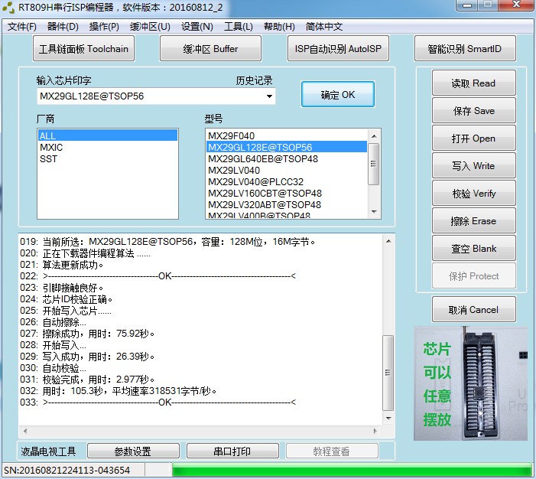
Task: Open the 缓冲区(U) menu
Action: 150,27
